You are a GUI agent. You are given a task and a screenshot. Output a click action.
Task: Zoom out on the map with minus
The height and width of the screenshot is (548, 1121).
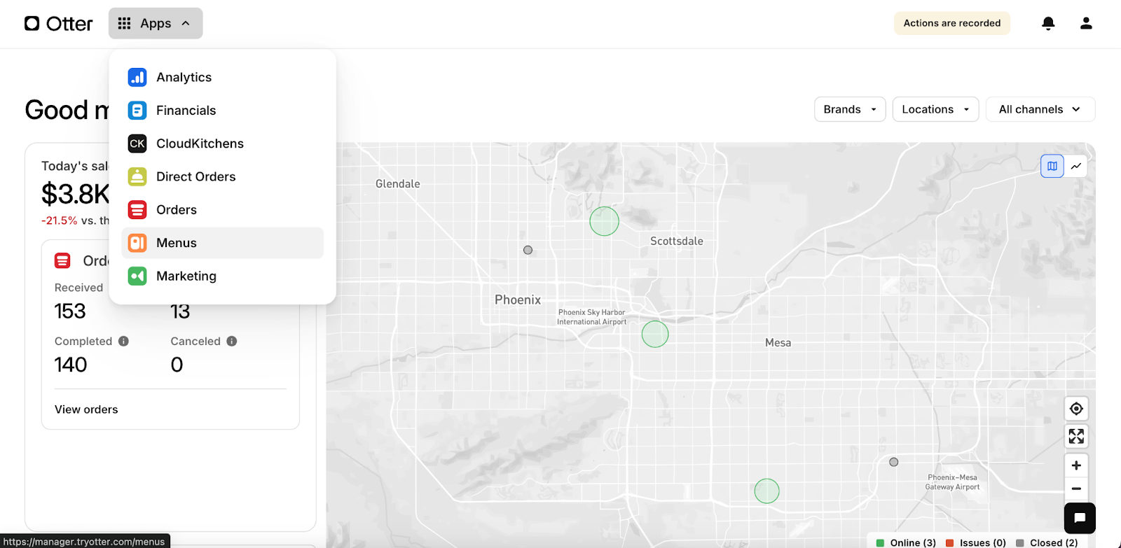[x=1076, y=489]
